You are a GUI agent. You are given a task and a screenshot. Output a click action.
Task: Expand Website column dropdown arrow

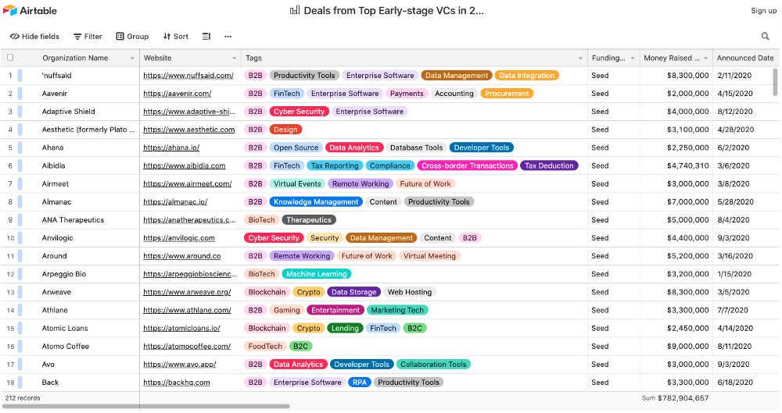pyautogui.click(x=235, y=59)
